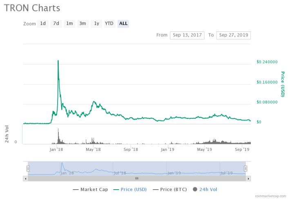290x199 pixels.
Task: Toggle the 24h Vol legend series
Action: tap(205, 190)
